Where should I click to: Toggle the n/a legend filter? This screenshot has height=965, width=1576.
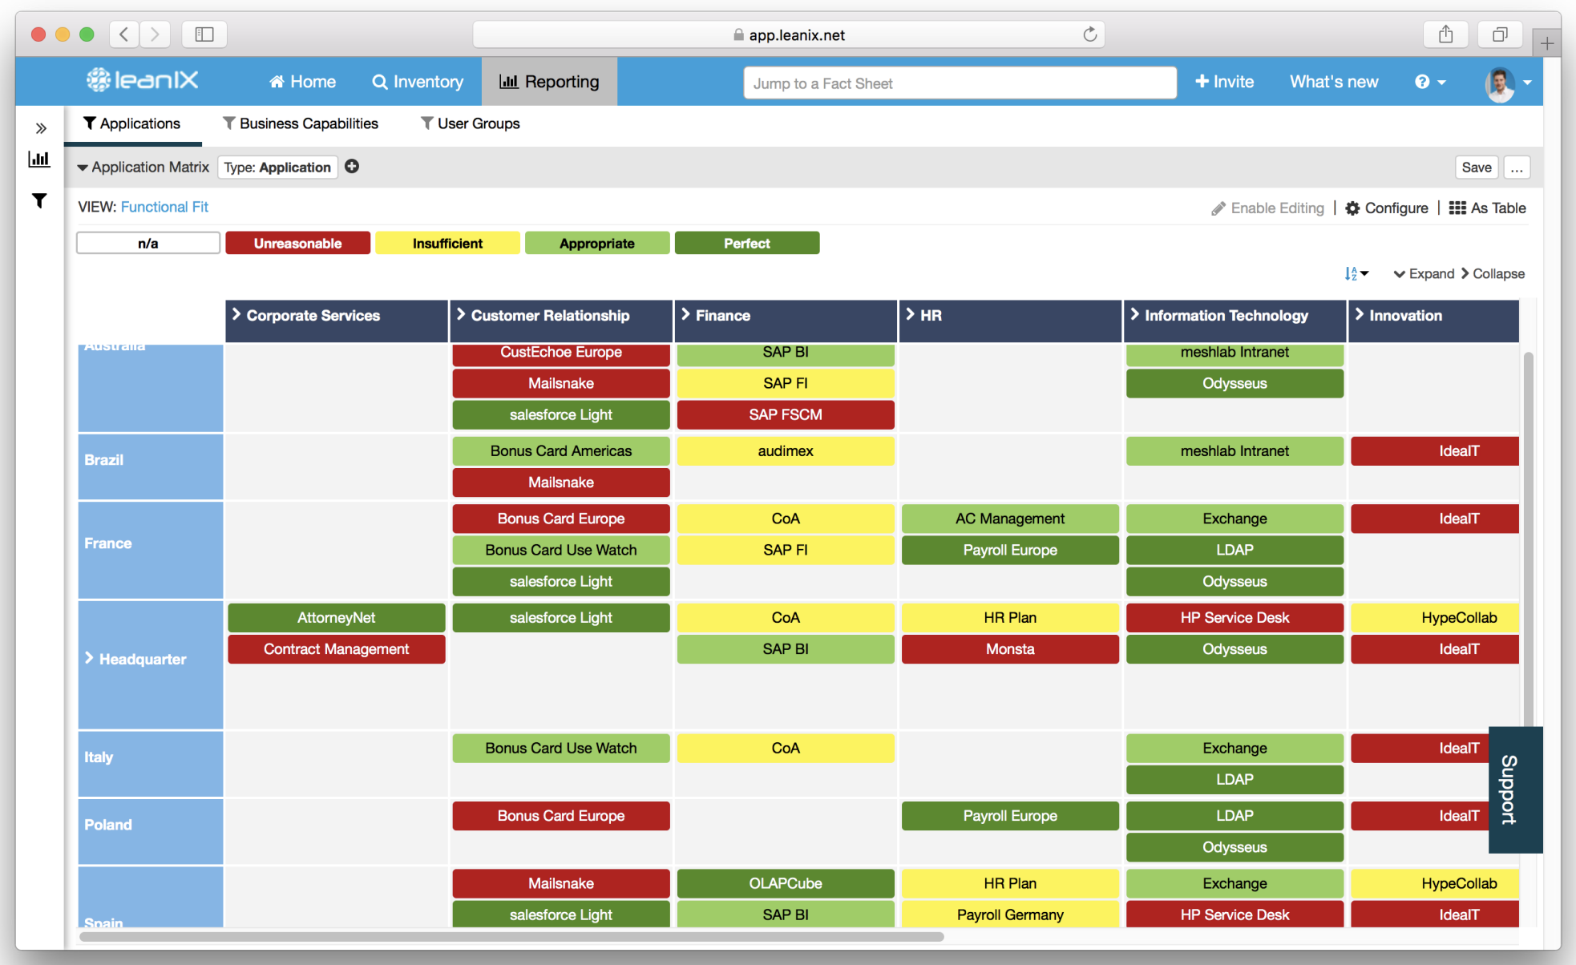(147, 242)
